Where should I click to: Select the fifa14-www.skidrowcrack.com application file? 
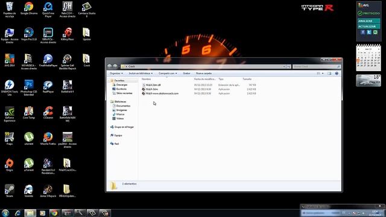click(x=199, y=93)
